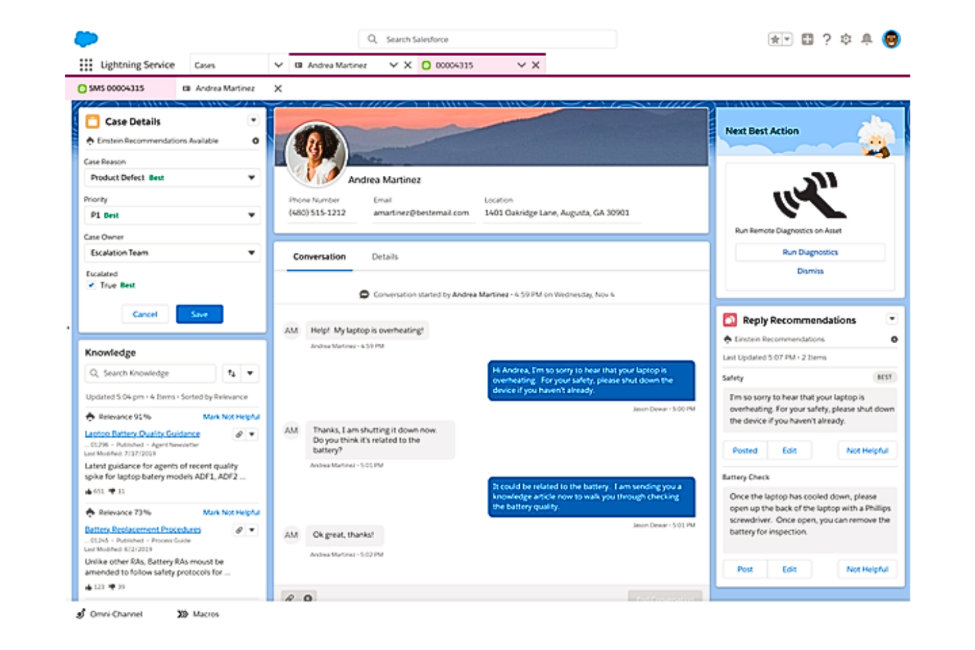975x650 pixels.
Task: Expand the Cases navigation dropdown
Action: click(278, 65)
